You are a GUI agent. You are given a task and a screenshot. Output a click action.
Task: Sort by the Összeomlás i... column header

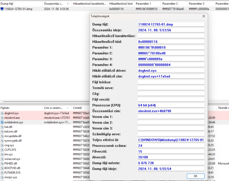tap(57, 4)
